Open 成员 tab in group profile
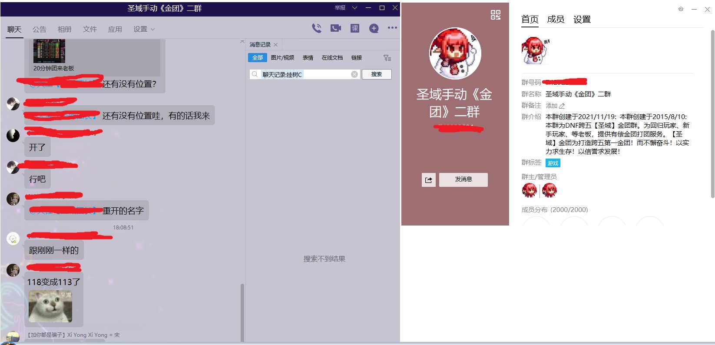 point(556,19)
